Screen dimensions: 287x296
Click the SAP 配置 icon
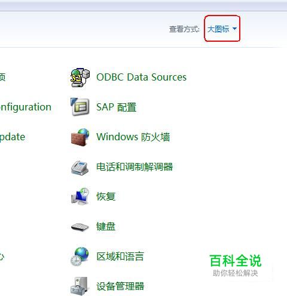pyautogui.click(x=80, y=107)
